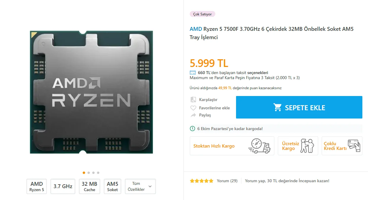Click the heart icon to add favorites
This screenshot has height=200, width=368.
pyautogui.click(x=193, y=108)
